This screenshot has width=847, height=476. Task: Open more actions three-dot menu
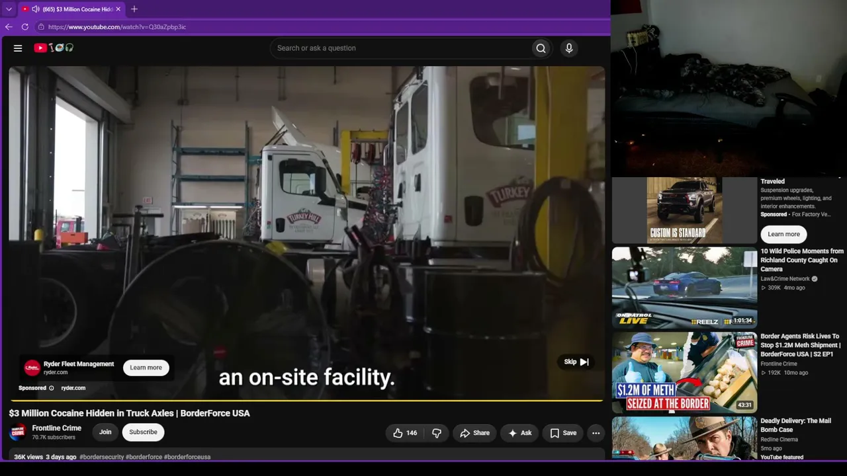[x=596, y=433]
